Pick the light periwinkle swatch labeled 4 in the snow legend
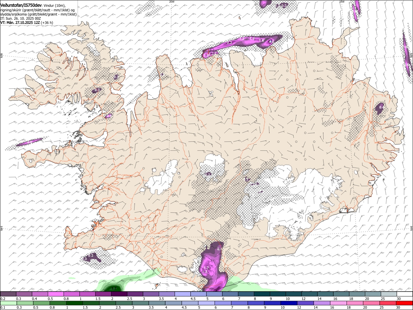The height and width of the screenshot is (310, 413). [182, 294]
